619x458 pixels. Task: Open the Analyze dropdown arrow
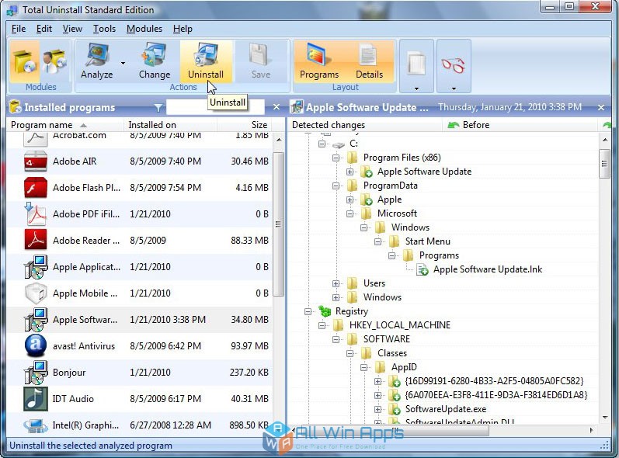click(x=123, y=63)
